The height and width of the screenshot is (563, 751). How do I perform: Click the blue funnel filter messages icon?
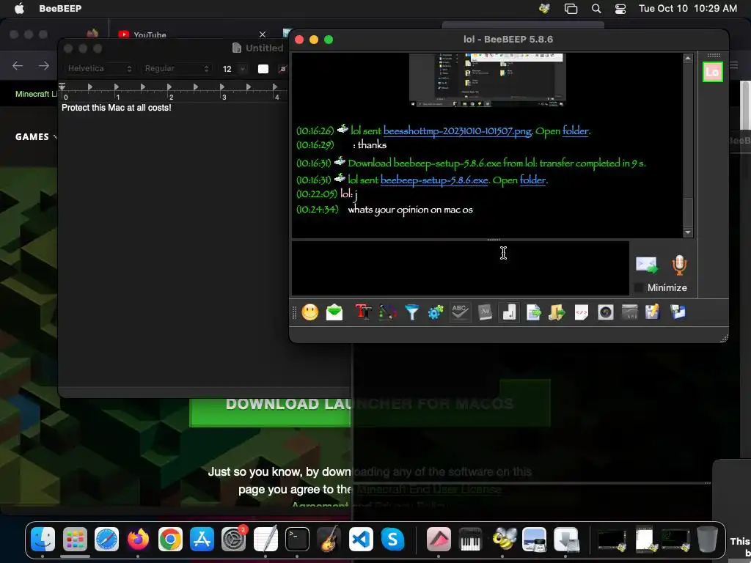pos(411,312)
